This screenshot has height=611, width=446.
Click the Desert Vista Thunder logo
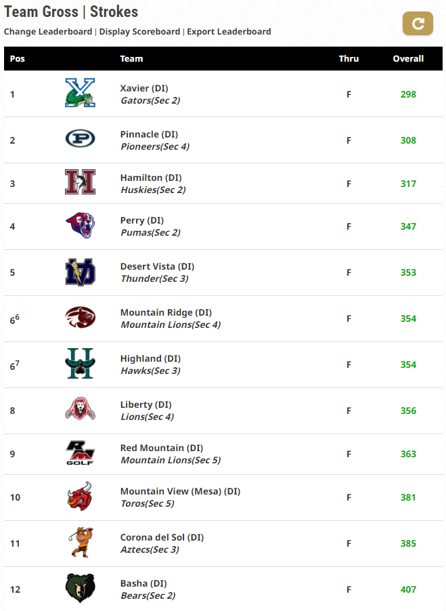coord(80,272)
